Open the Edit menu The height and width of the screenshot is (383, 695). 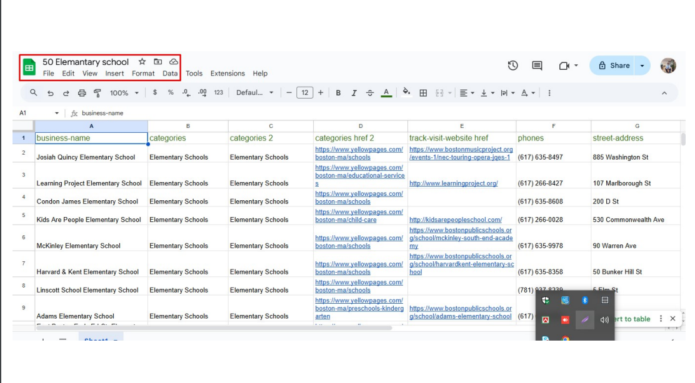pos(68,74)
